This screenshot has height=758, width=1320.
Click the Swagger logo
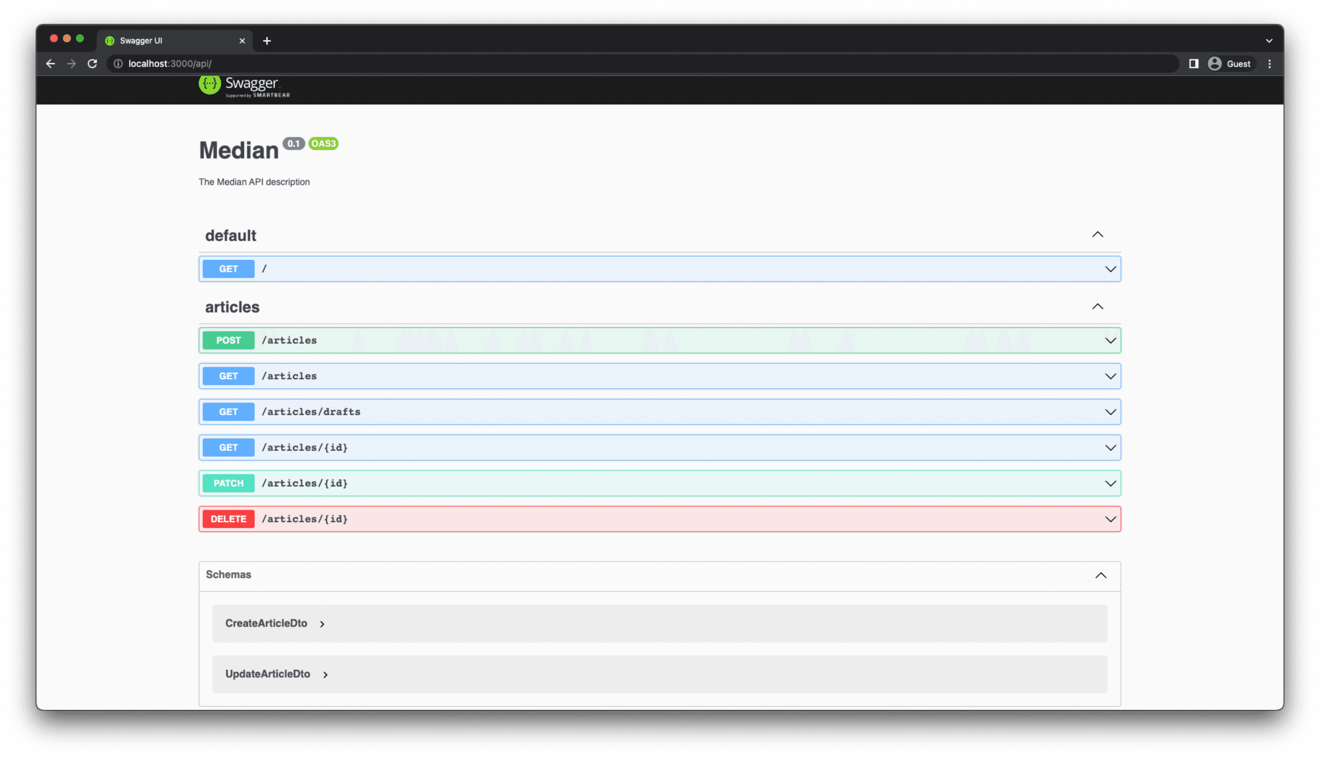(244, 85)
